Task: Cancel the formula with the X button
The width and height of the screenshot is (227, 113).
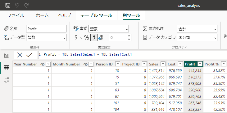Action: coord(20,55)
